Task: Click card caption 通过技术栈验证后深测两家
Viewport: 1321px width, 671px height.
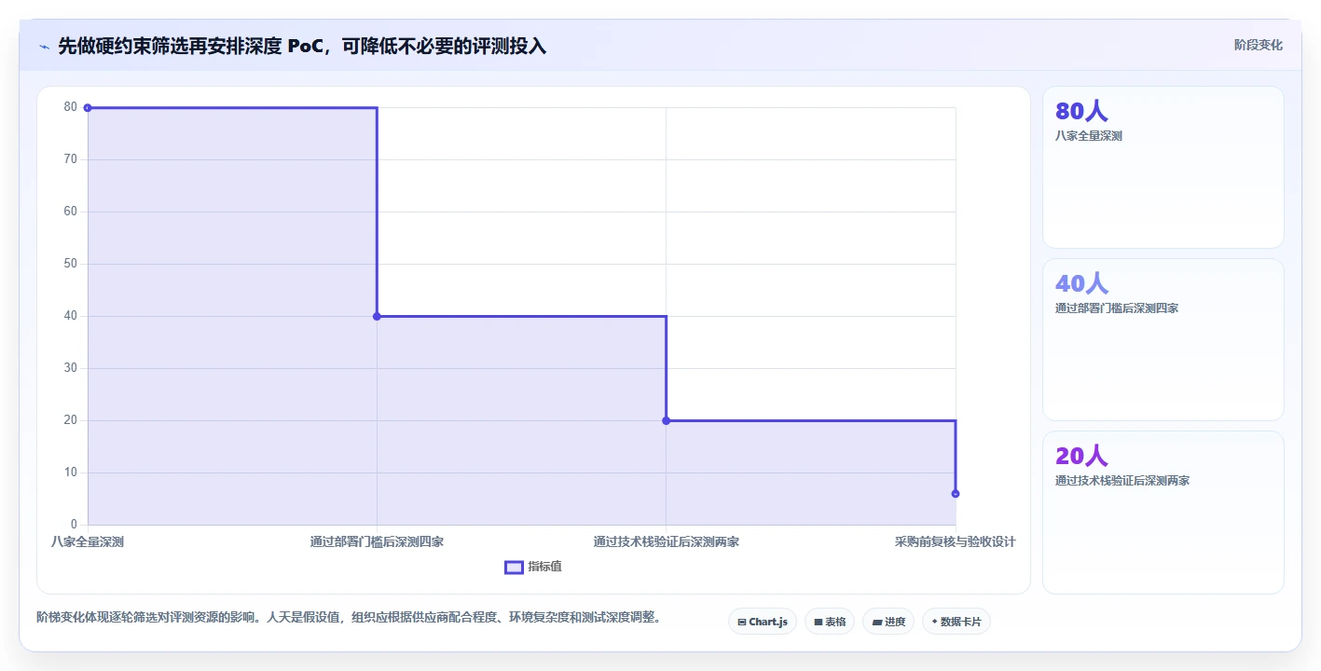Action: [1122, 481]
